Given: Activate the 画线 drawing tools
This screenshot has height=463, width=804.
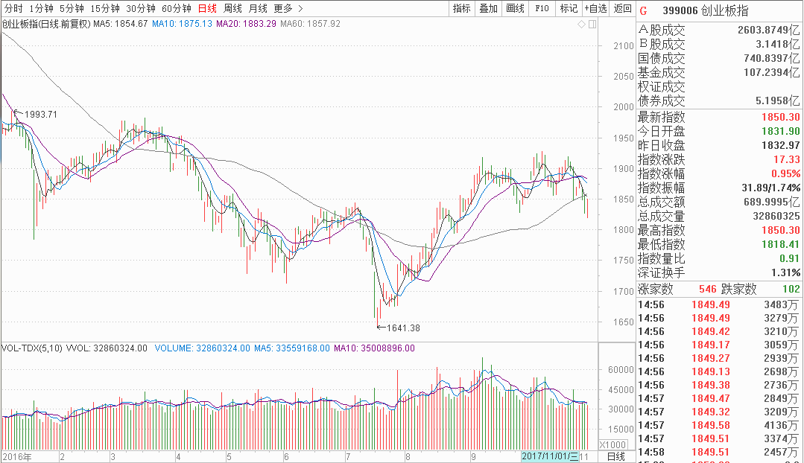Looking at the screenshot, I should coord(515,9).
